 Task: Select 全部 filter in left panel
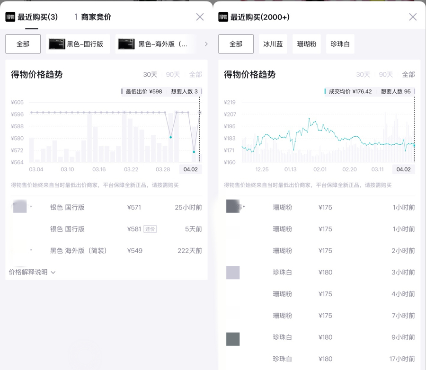(x=23, y=44)
